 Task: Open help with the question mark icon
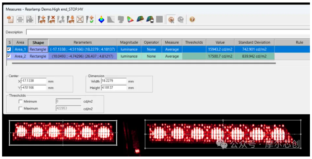click(192, 20)
